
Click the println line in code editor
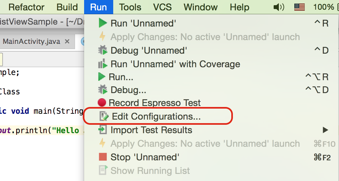point(41,131)
